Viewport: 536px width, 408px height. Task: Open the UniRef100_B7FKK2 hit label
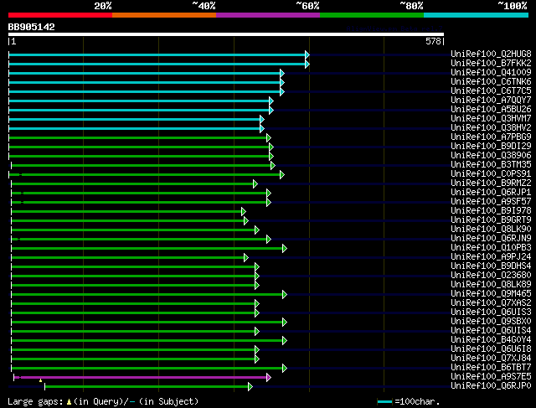coord(491,63)
